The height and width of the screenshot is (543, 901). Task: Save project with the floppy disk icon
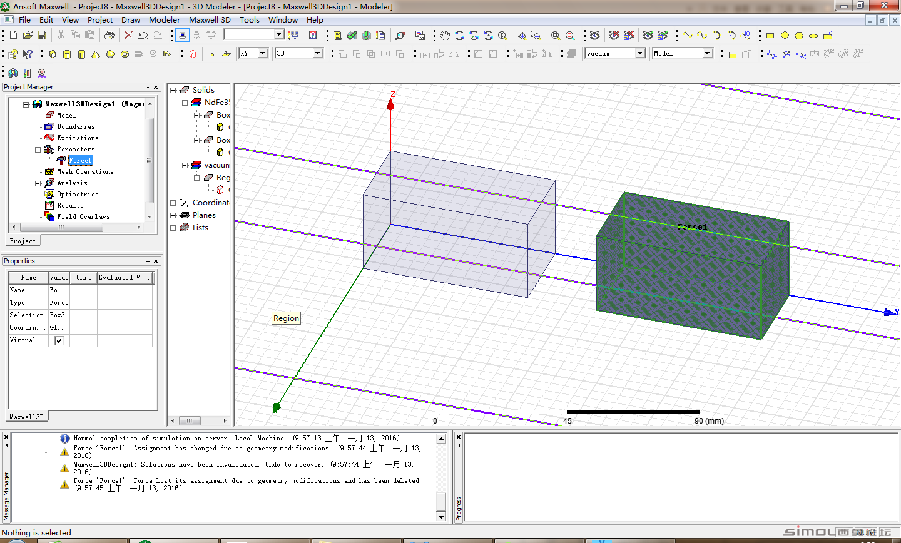coord(42,36)
